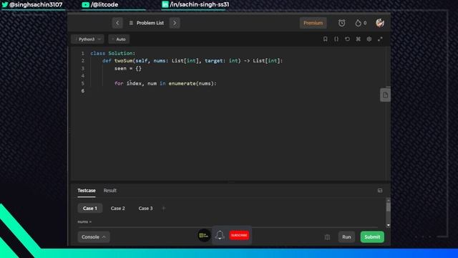Click the icon left of Run
Screen dimensions: 458x258
(x=328, y=237)
